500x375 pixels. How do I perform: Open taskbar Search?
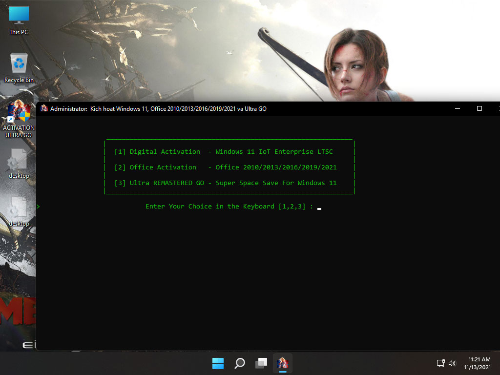pos(239,363)
